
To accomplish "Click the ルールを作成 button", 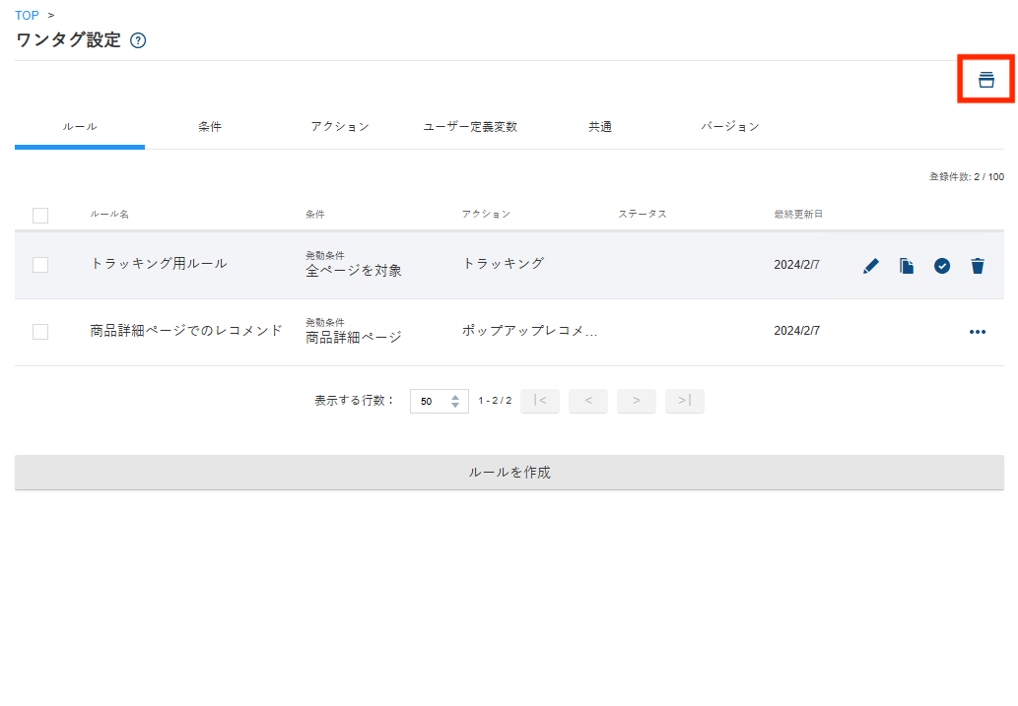I will click(x=509, y=473).
